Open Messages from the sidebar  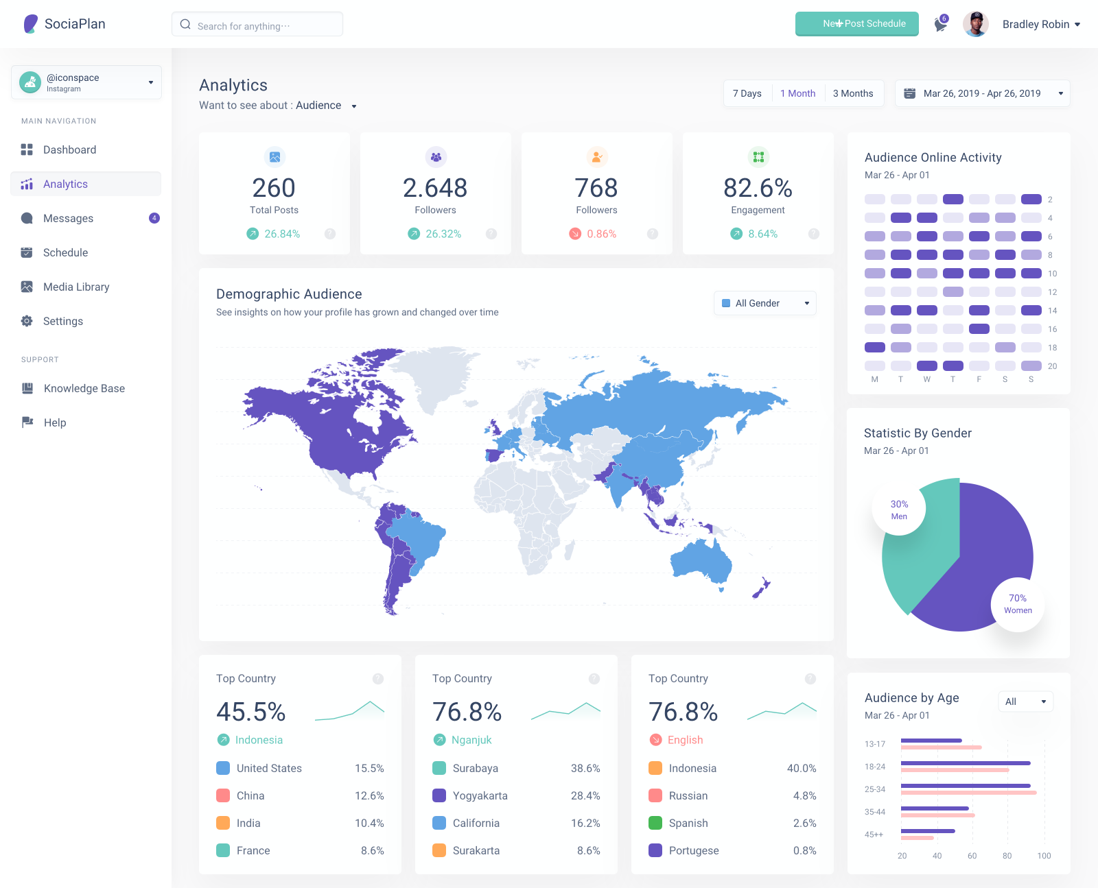point(86,218)
